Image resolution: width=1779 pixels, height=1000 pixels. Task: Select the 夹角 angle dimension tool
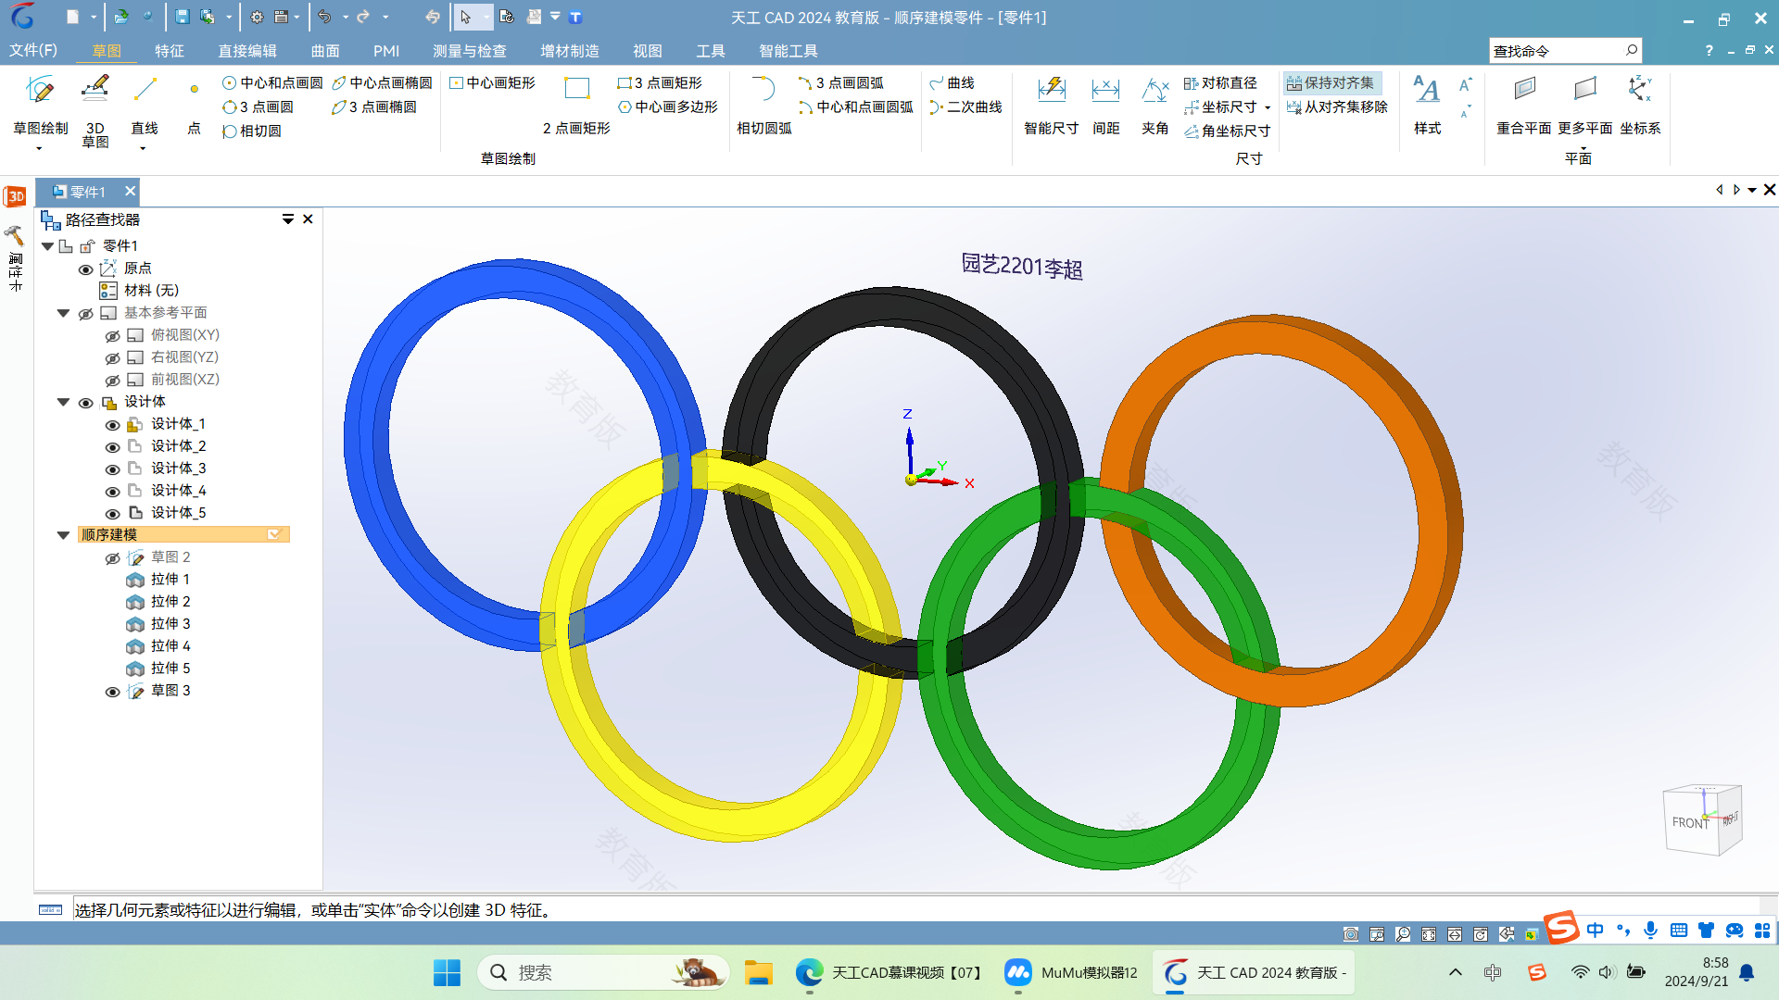1154,105
